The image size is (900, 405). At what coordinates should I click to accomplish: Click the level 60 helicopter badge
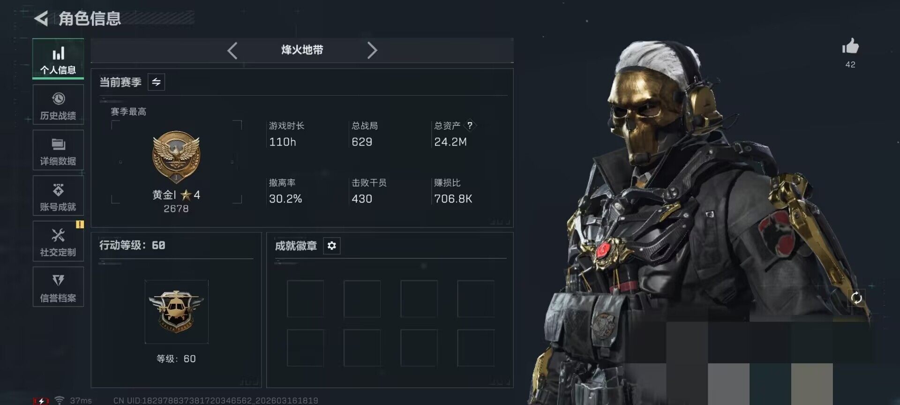(x=176, y=312)
